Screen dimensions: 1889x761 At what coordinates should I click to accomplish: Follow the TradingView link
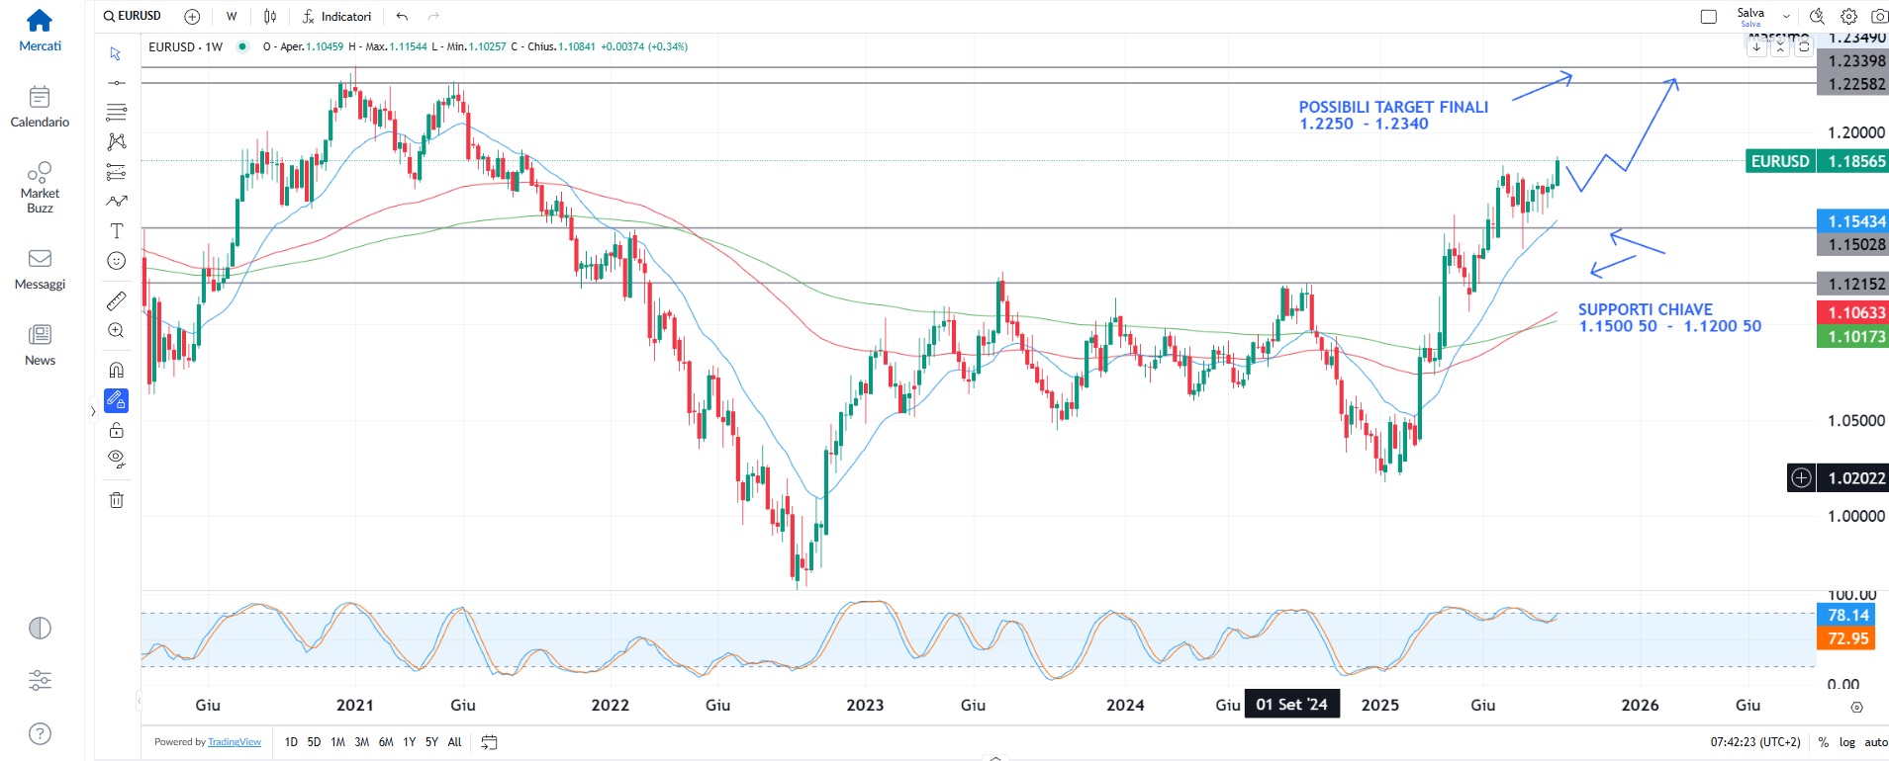235,742
